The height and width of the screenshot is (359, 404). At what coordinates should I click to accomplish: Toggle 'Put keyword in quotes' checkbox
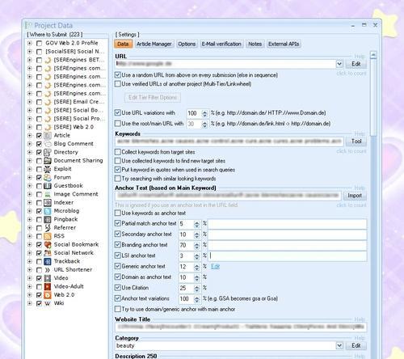click(x=118, y=170)
